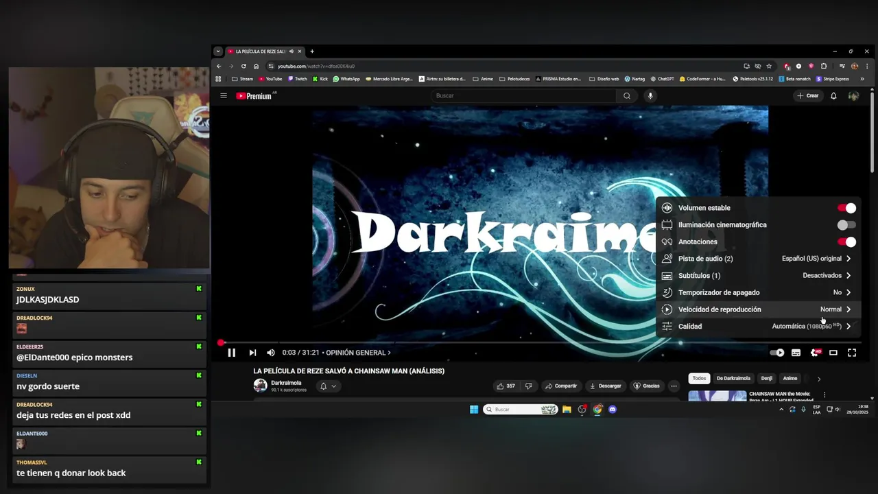Click the Descargar download button
This screenshot has width=878, height=494.
click(x=606, y=386)
